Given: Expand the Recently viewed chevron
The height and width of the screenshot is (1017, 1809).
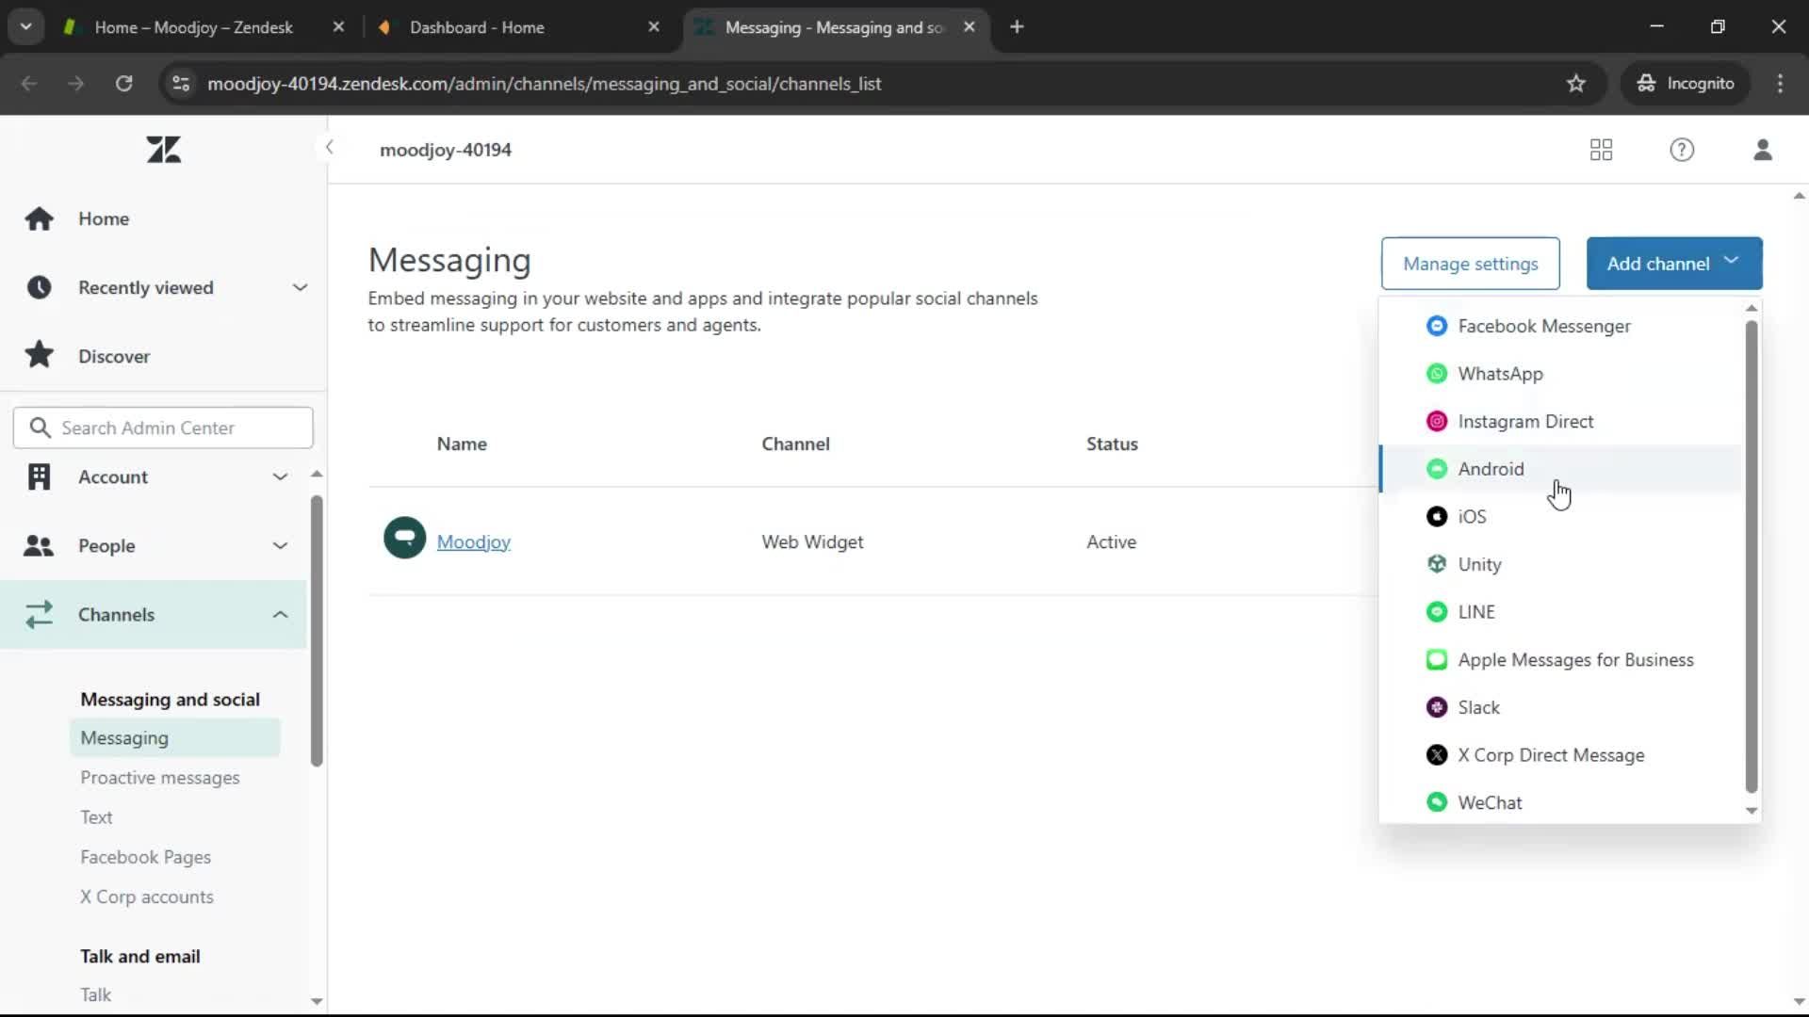Looking at the screenshot, I should (300, 287).
